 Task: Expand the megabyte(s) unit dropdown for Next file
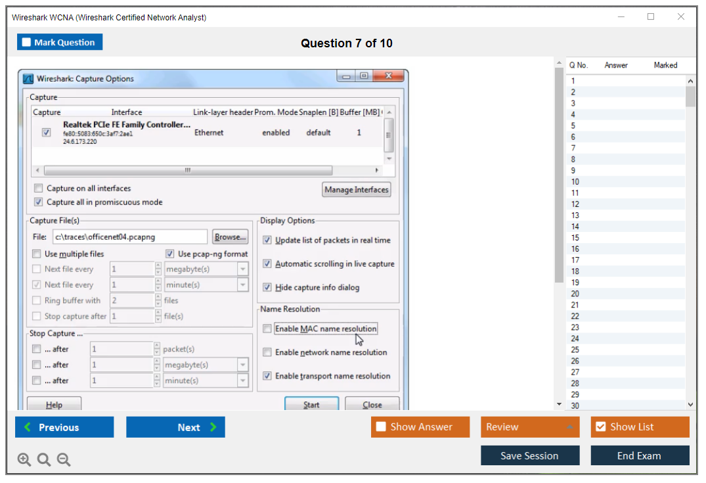tap(243, 269)
